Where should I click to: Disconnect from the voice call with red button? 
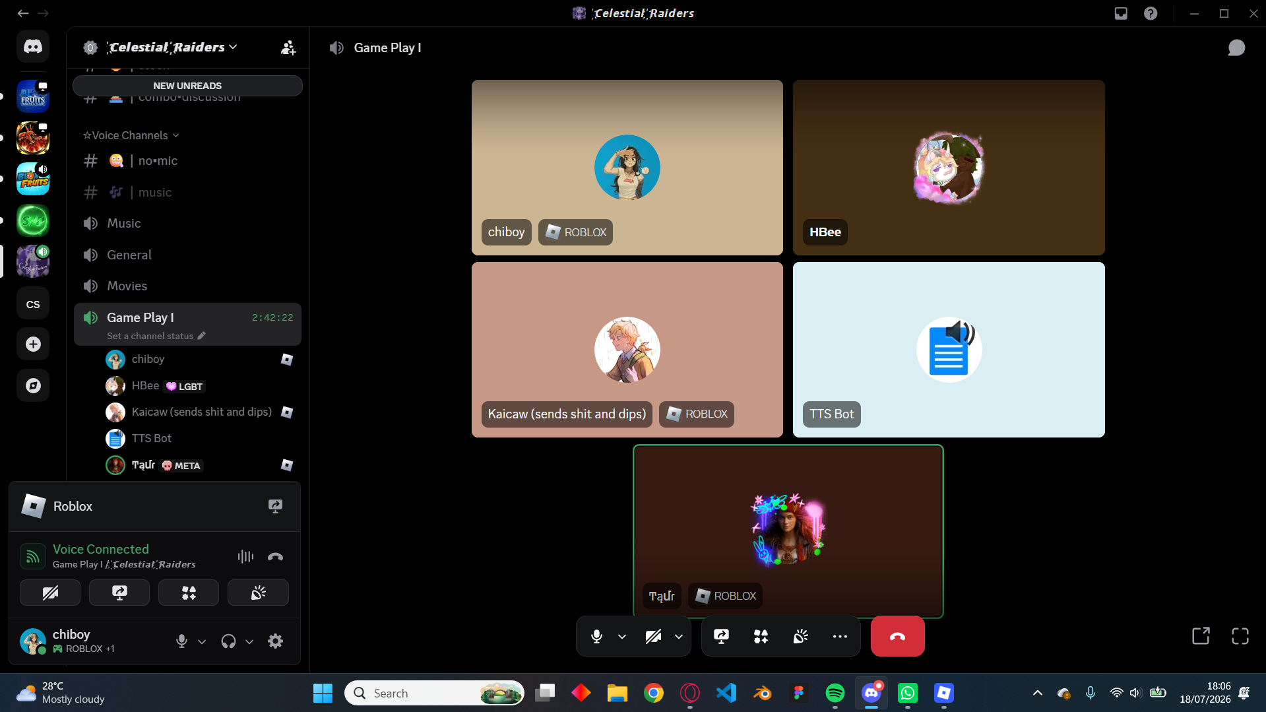click(x=897, y=636)
